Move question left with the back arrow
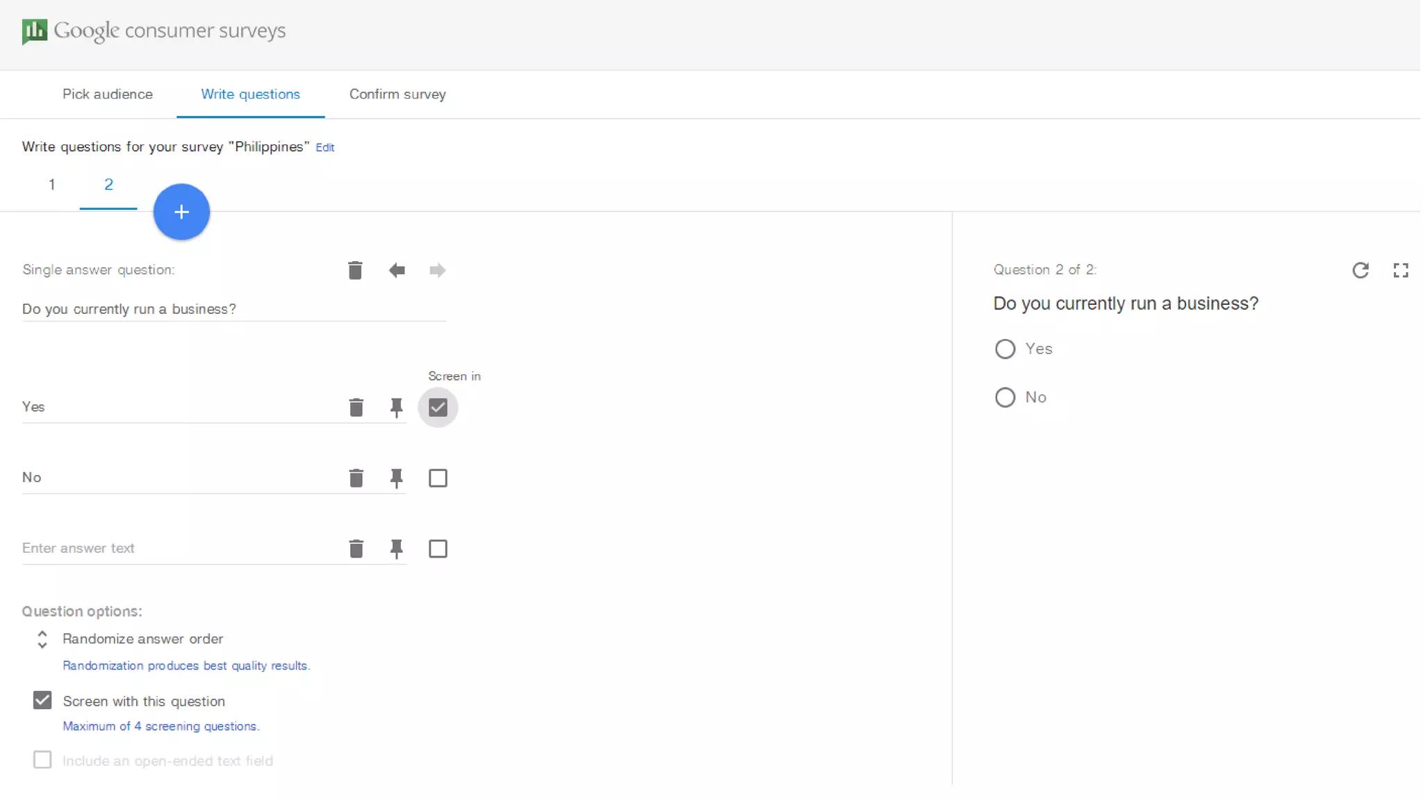This screenshot has width=1423, height=800. coord(397,270)
